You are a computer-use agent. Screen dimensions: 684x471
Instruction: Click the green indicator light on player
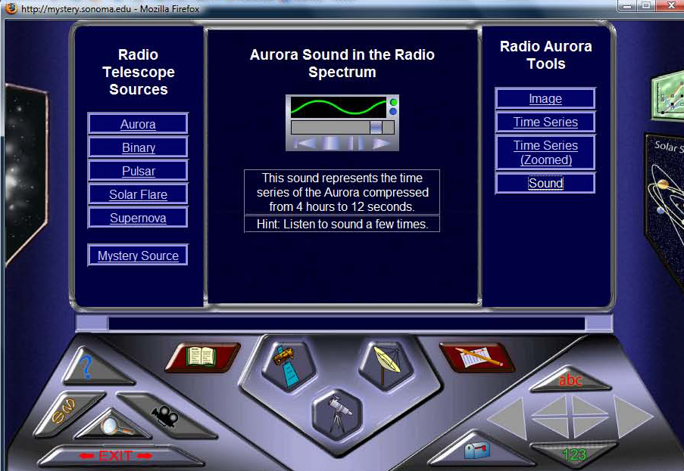pos(394,102)
